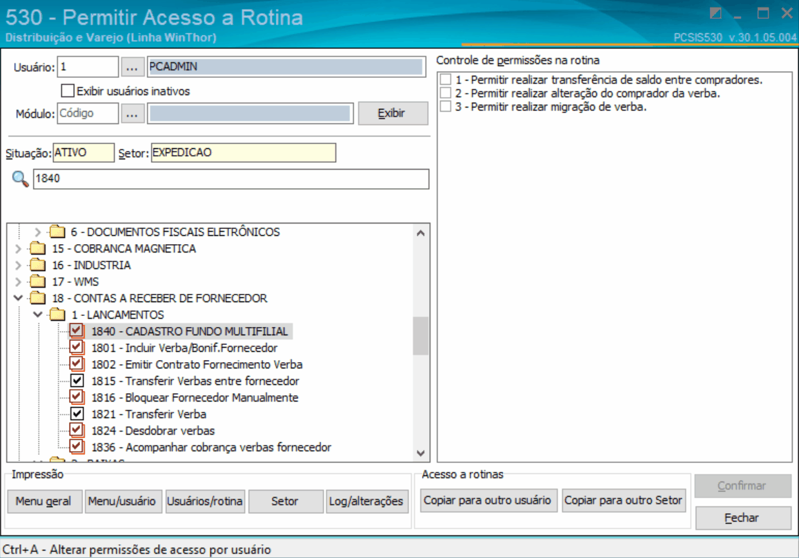Click the Fechar button
Viewport: 799px width, 558px height.
click(742, 518)
